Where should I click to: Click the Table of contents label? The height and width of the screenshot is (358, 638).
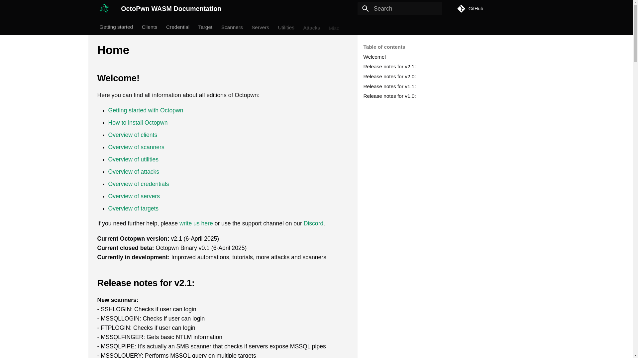click(384, 47)
